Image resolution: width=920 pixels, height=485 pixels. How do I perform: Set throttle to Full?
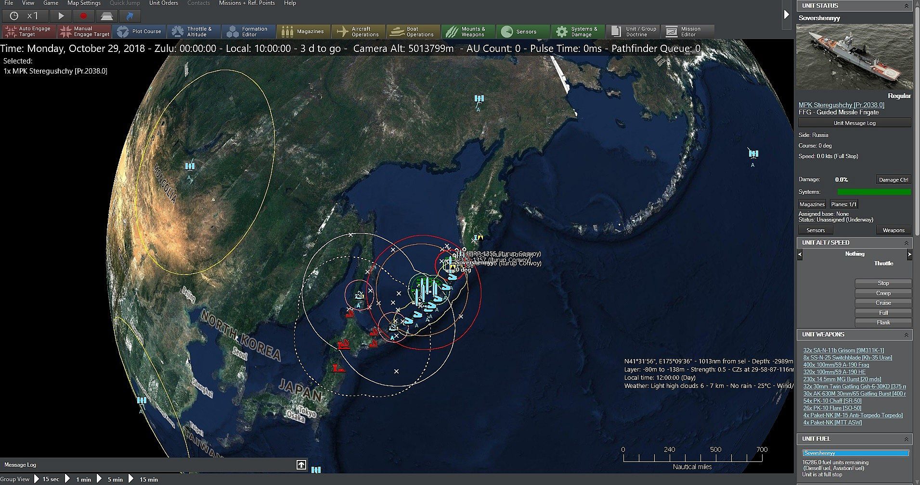click(883, 313)
